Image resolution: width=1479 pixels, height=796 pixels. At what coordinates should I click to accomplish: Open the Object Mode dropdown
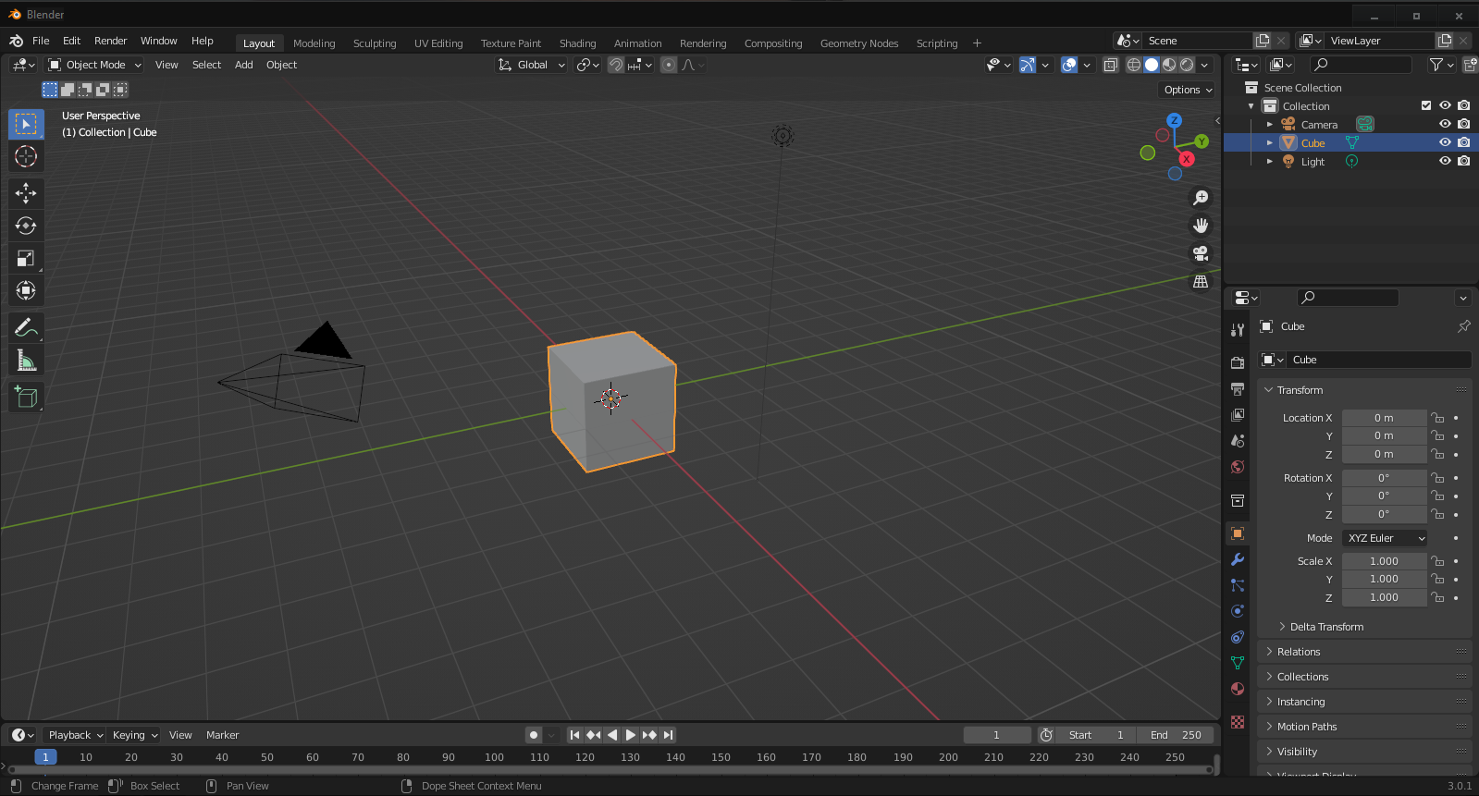[94, 65]
